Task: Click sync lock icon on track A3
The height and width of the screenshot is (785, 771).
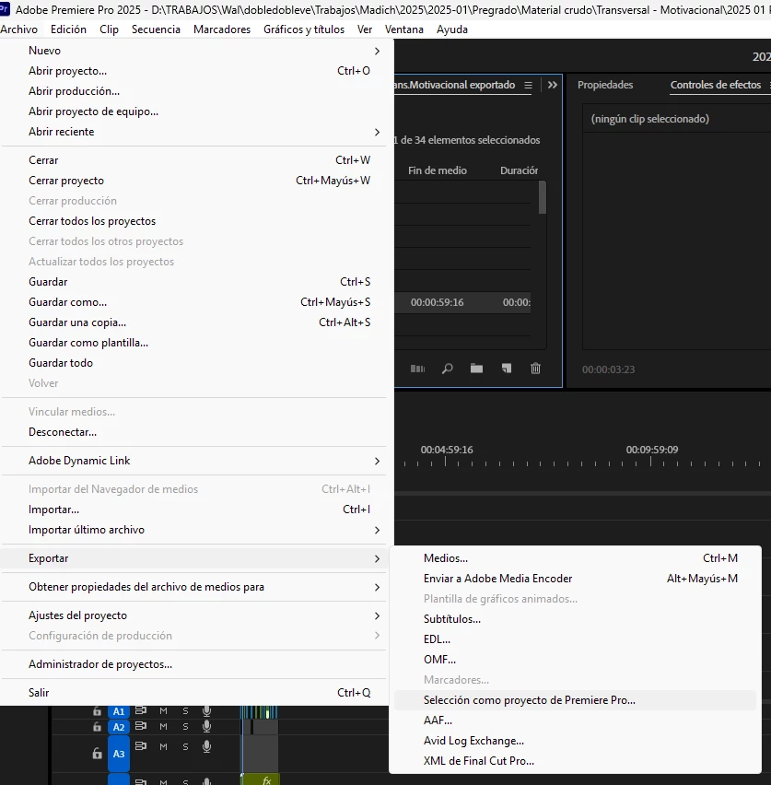Action: [x=141, y=746]
